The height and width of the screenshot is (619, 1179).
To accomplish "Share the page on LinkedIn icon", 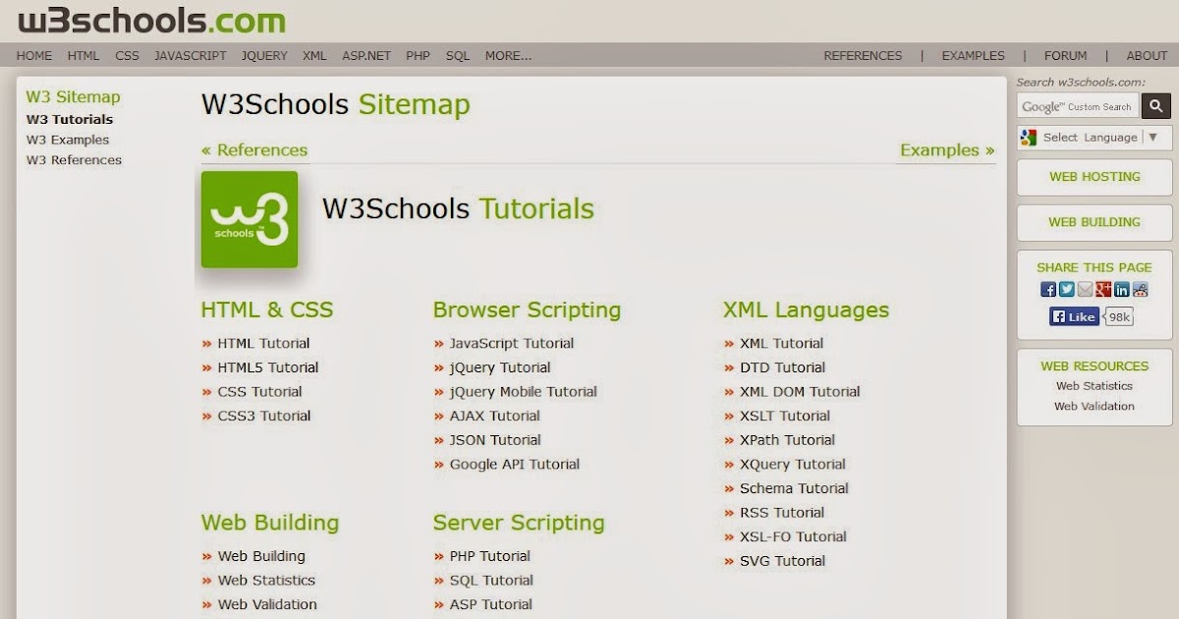I will [x=1122, y=289].
